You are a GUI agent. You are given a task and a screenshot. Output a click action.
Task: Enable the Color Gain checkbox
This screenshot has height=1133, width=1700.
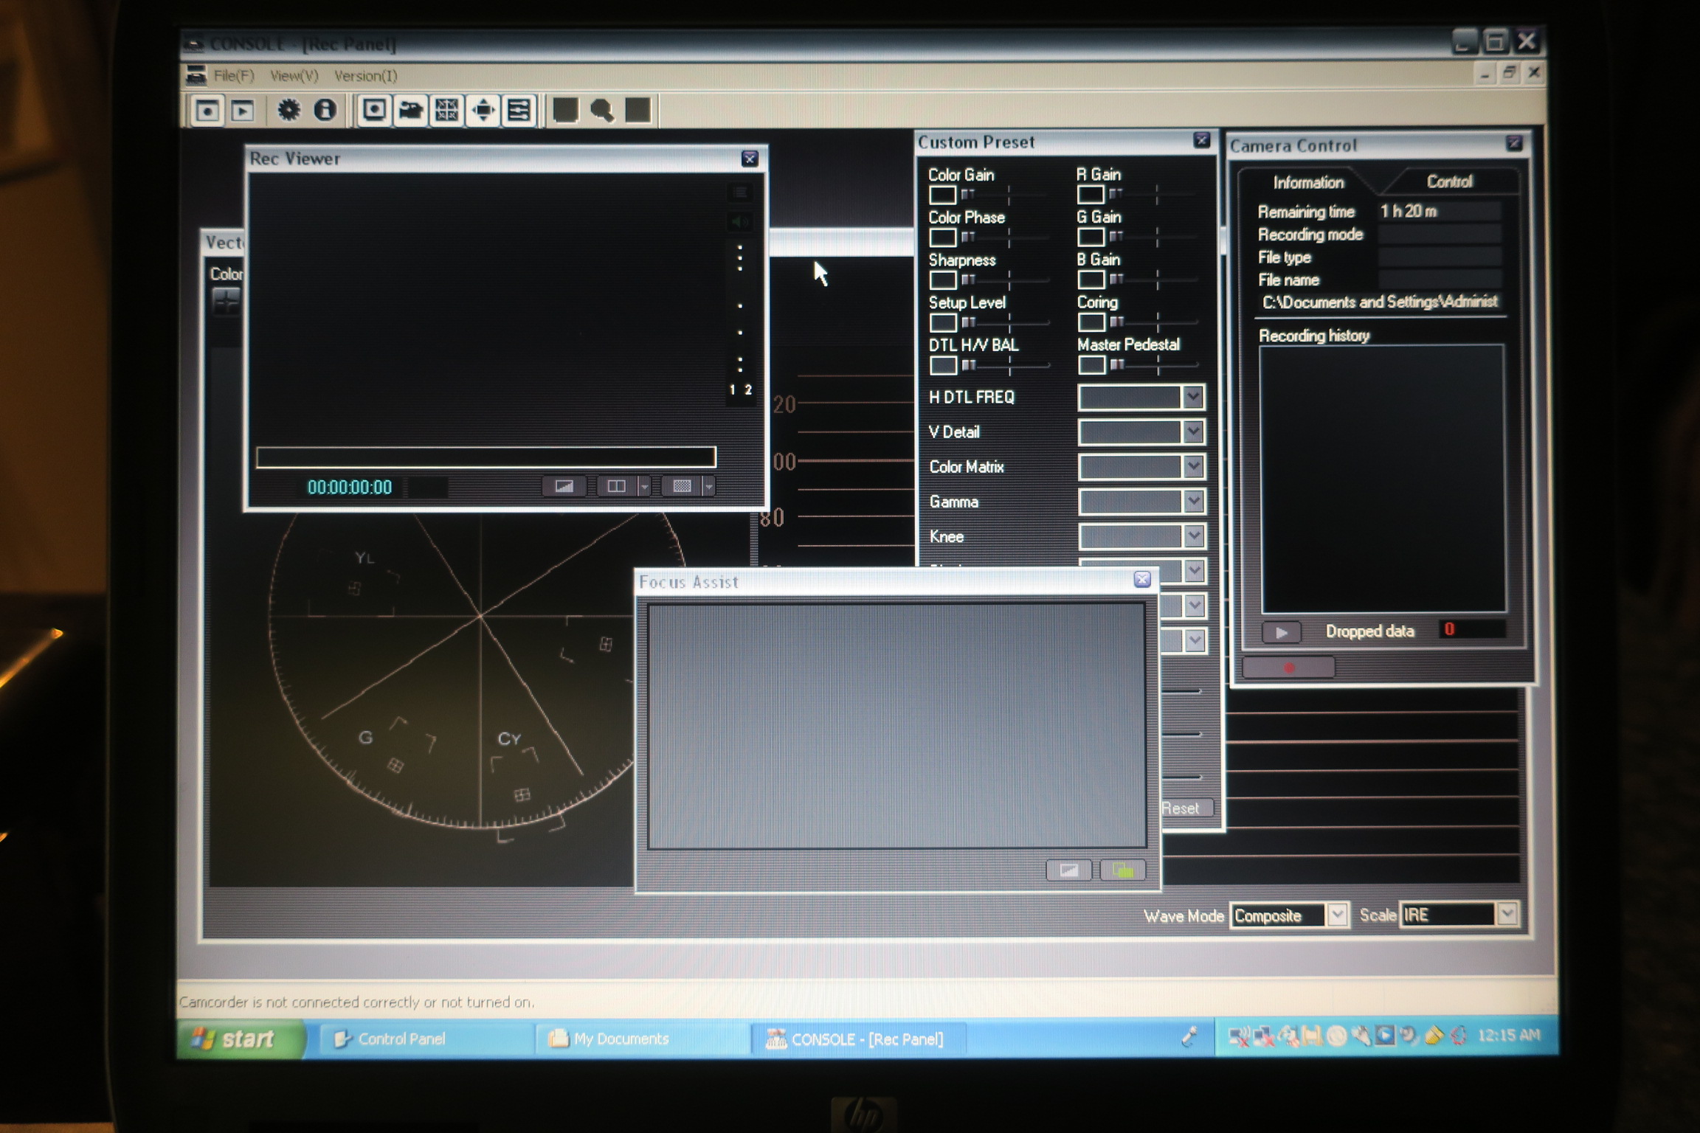pos(942,195)
